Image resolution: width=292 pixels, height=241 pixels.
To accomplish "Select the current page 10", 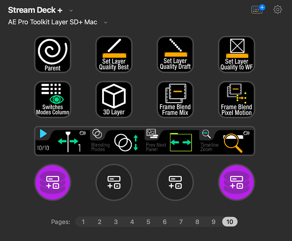I will (230, 222).
